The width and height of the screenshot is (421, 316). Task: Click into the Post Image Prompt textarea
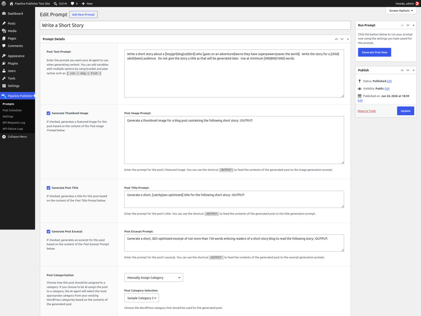click(234, 140)
